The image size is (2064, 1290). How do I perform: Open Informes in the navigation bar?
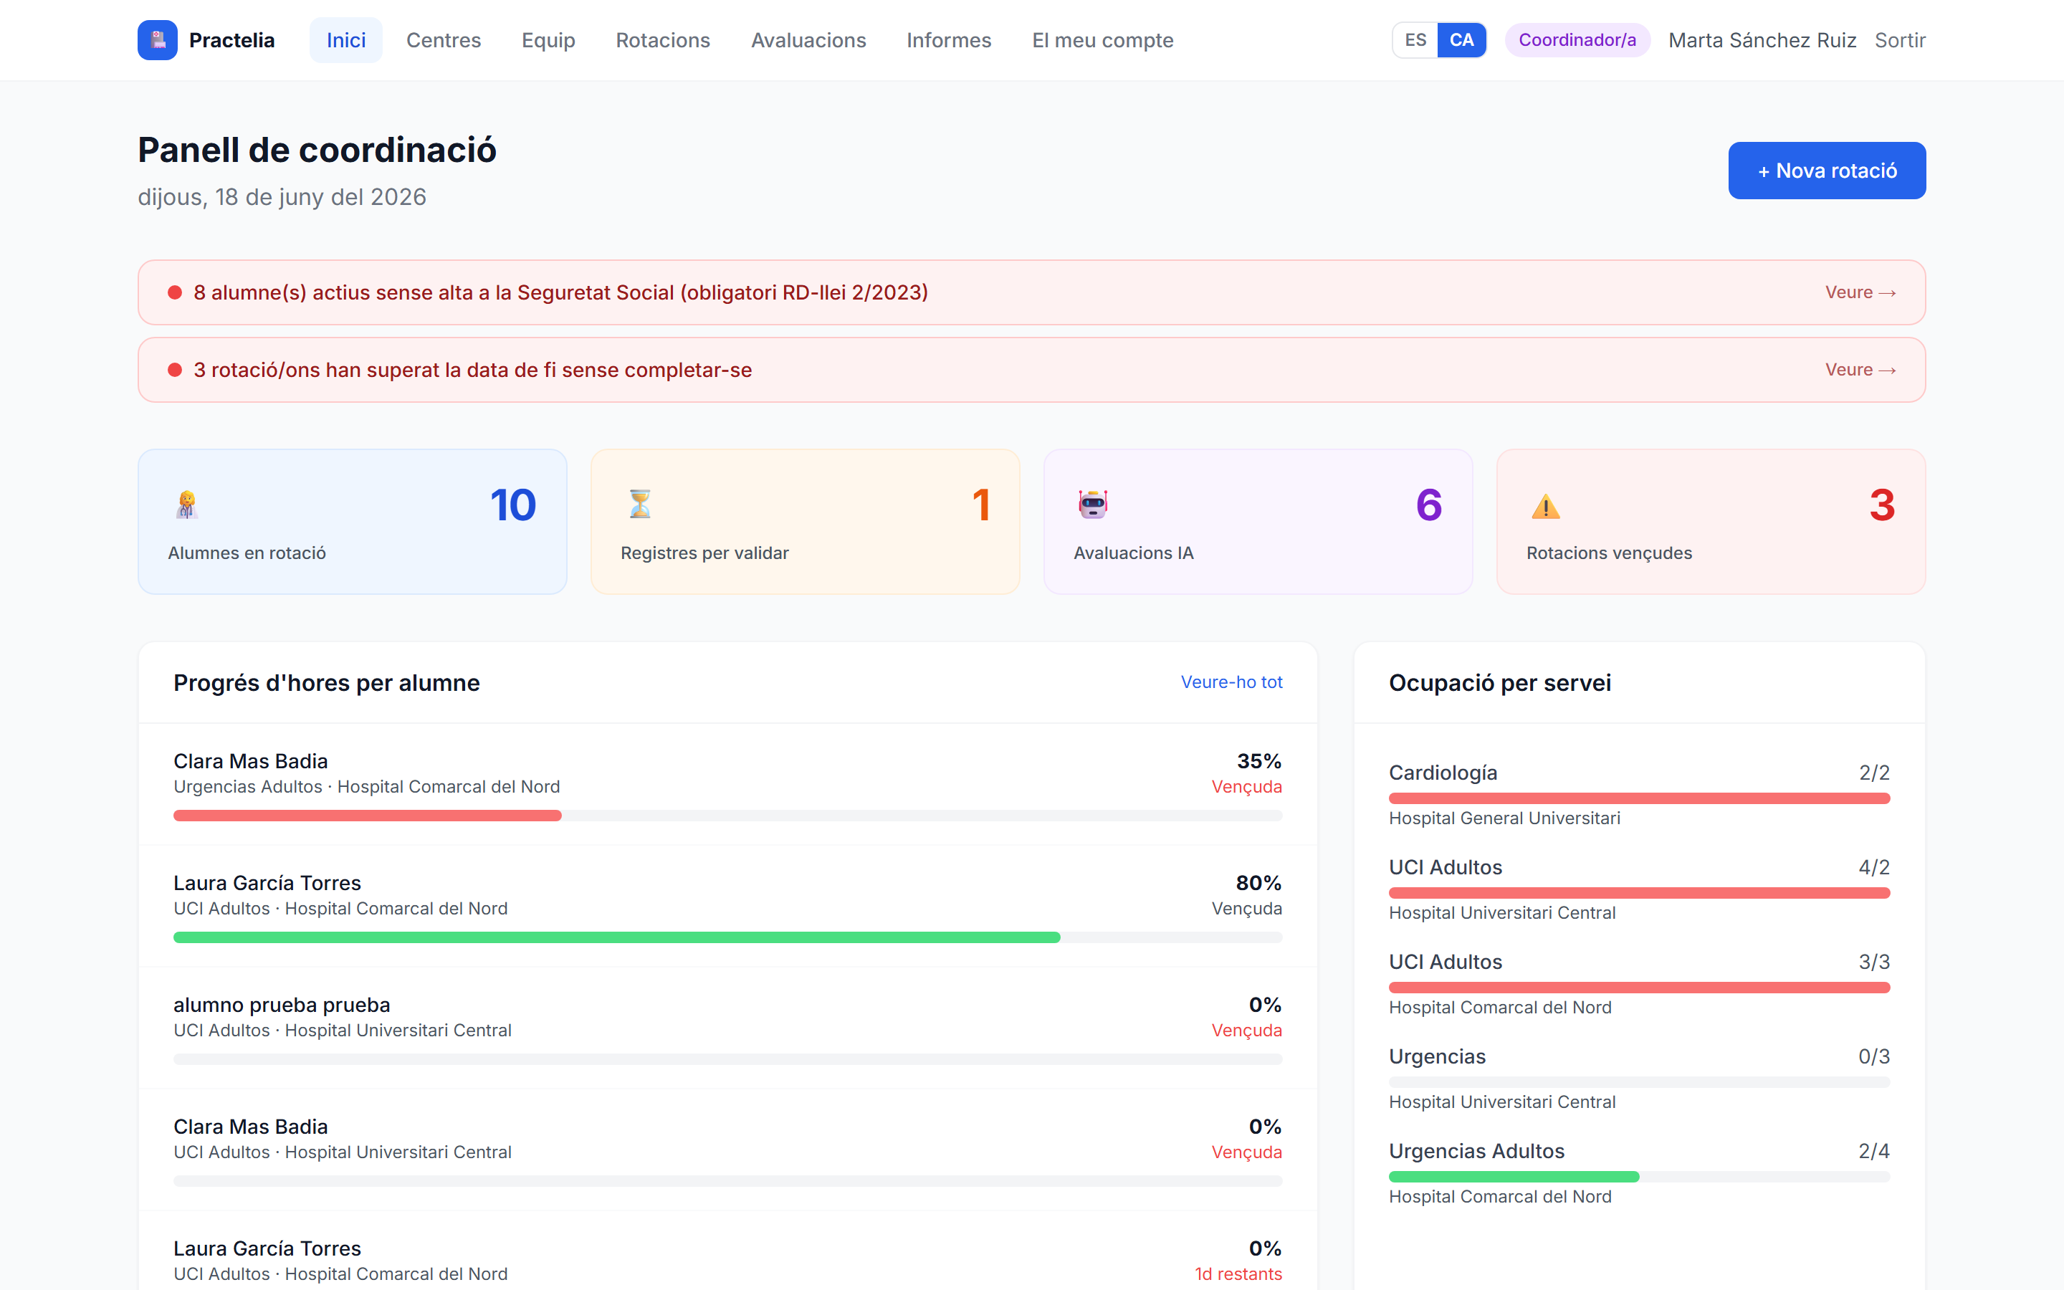point(948,40)
